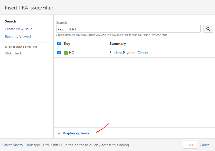This screenshot has height=151, width=215.
Task: Click the Insert JIRA Issue/Filter dialog title
Action: 29,8
